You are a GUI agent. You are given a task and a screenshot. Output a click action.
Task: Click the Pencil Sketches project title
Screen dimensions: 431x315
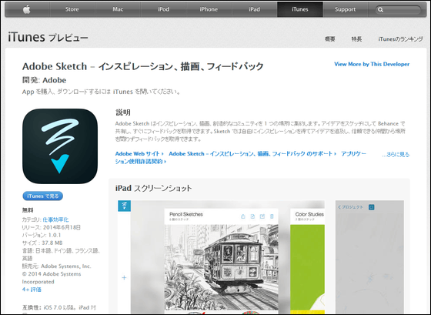pos(186,214)
